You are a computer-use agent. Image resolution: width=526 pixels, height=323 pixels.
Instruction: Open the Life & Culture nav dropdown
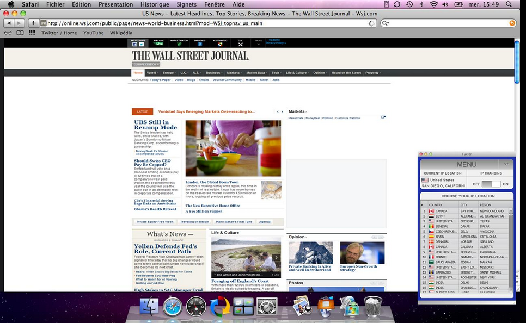coord(297,73)
